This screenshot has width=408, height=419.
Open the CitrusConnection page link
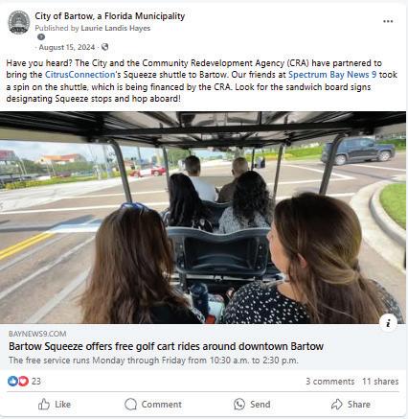79,75
